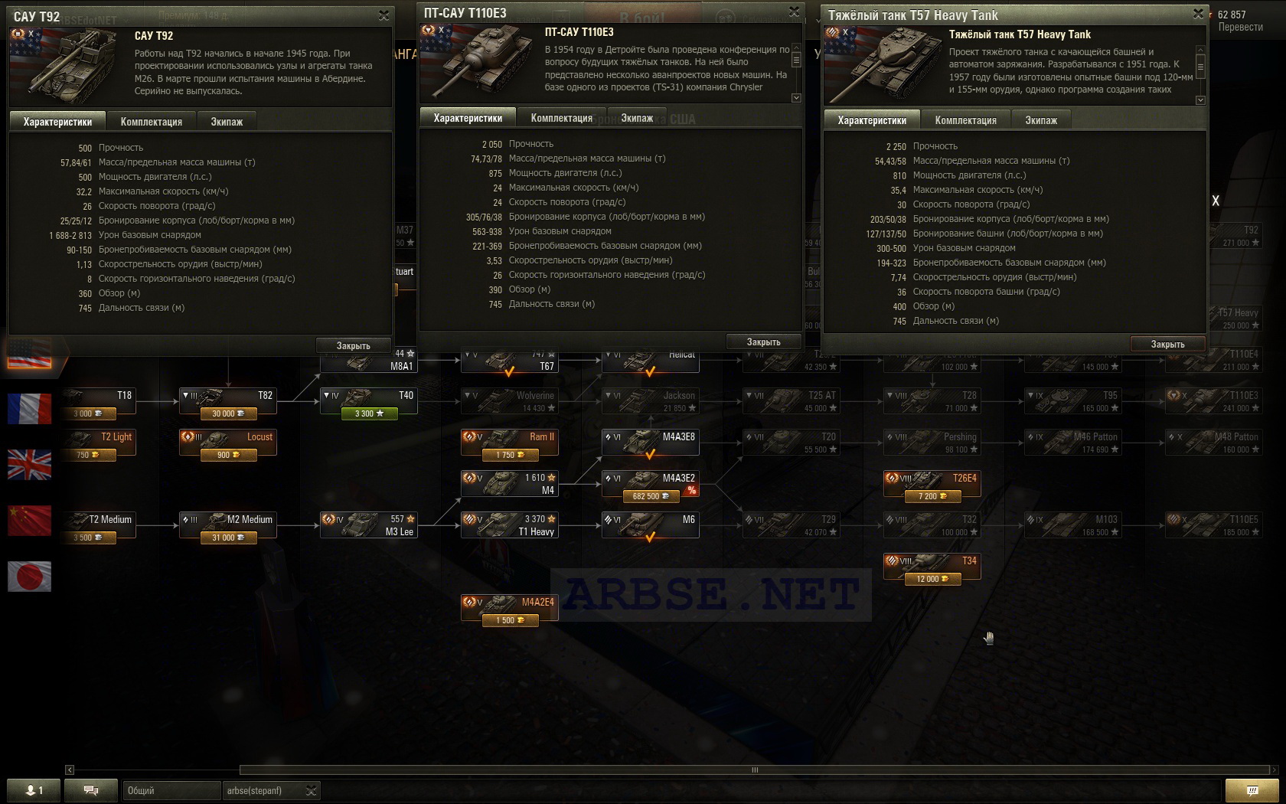Research T40 for 3 300 experience

point(369,413)
